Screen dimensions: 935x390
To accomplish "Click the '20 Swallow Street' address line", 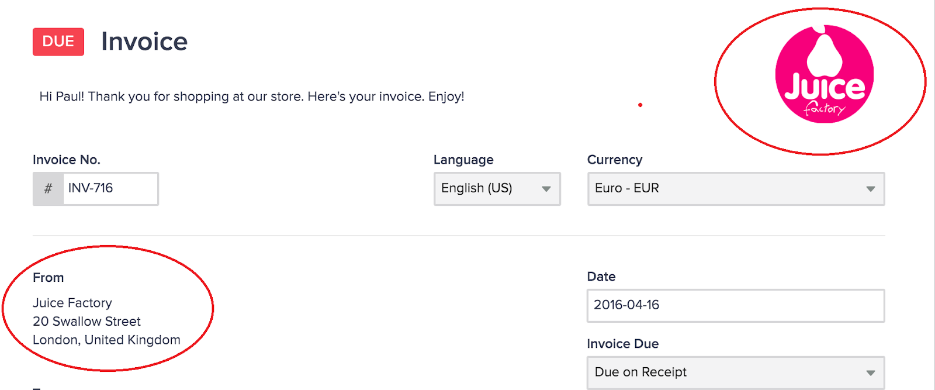I will coord(86,322).
